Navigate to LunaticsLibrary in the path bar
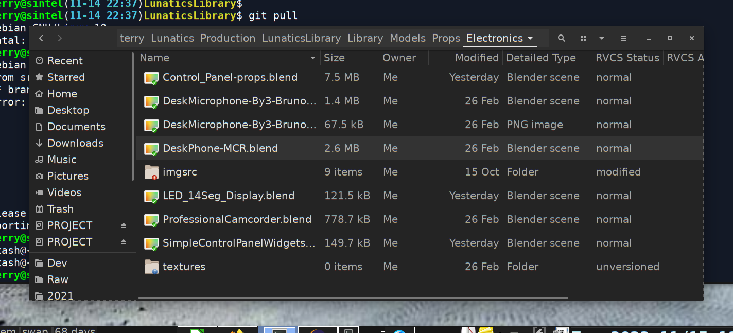Image resolution: width=733 pixels, height=333 pixels. click(301, 38)
